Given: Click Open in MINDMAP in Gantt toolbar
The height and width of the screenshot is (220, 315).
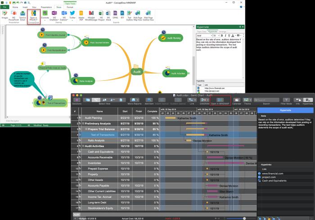Looking at the screenshot, I should click(220, 101).
